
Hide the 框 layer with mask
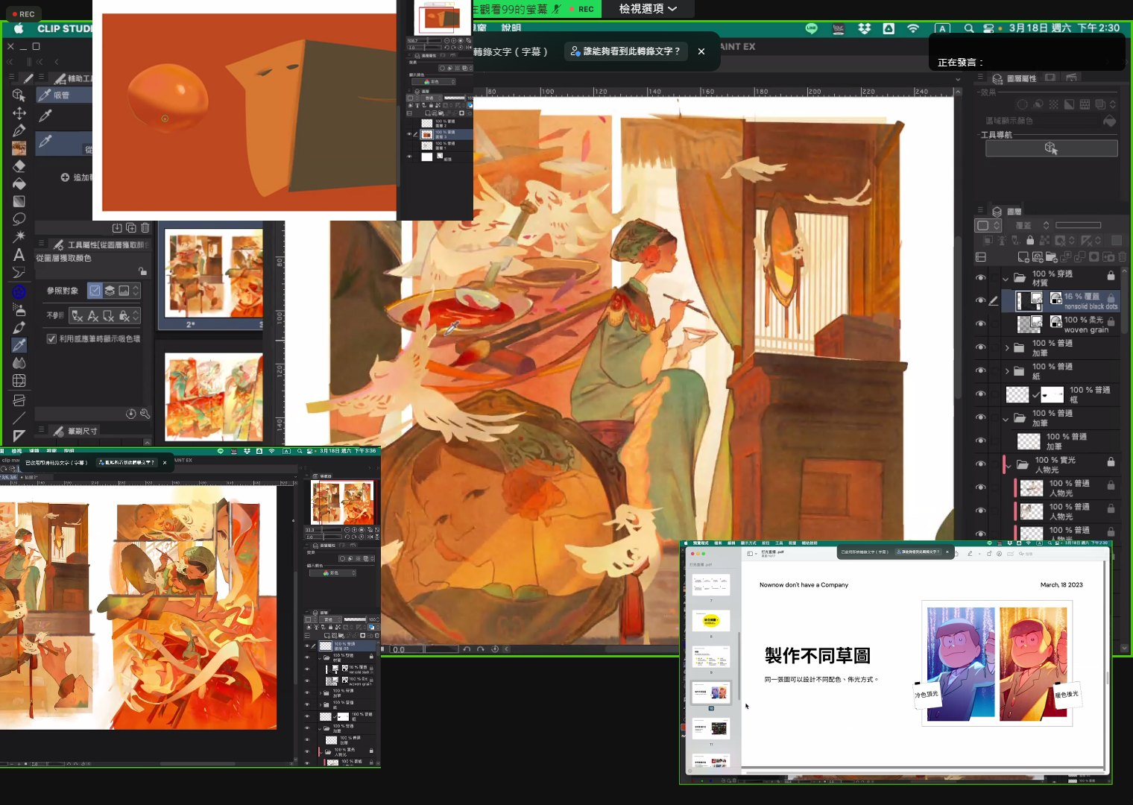pos(980,394)
